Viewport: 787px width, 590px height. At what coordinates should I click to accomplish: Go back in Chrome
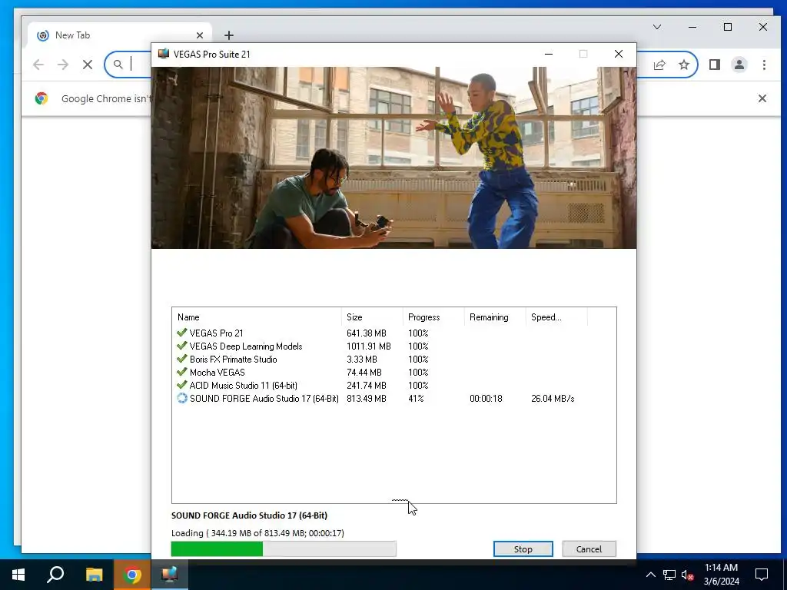coord(38,65)
